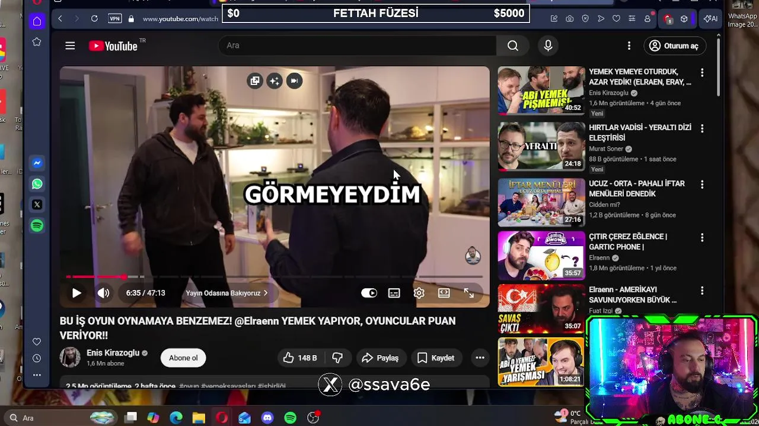
Task: Mute the video volume
Action: click(x=104, y=293)
